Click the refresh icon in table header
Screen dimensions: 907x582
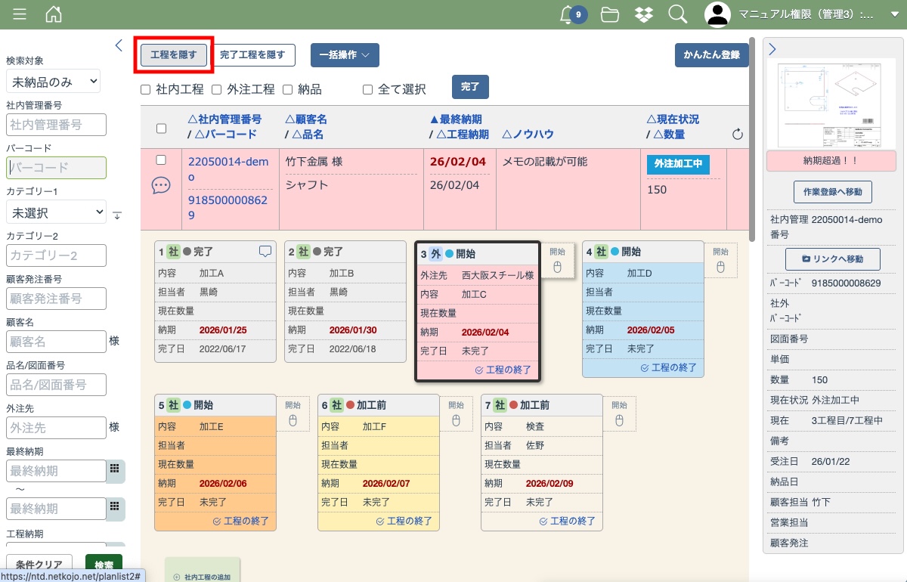click(738, 135)
